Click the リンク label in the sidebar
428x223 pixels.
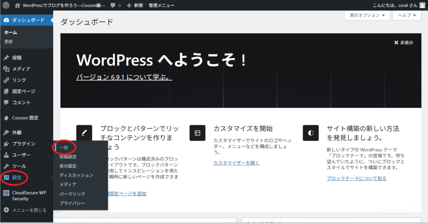tap(19, 80)
